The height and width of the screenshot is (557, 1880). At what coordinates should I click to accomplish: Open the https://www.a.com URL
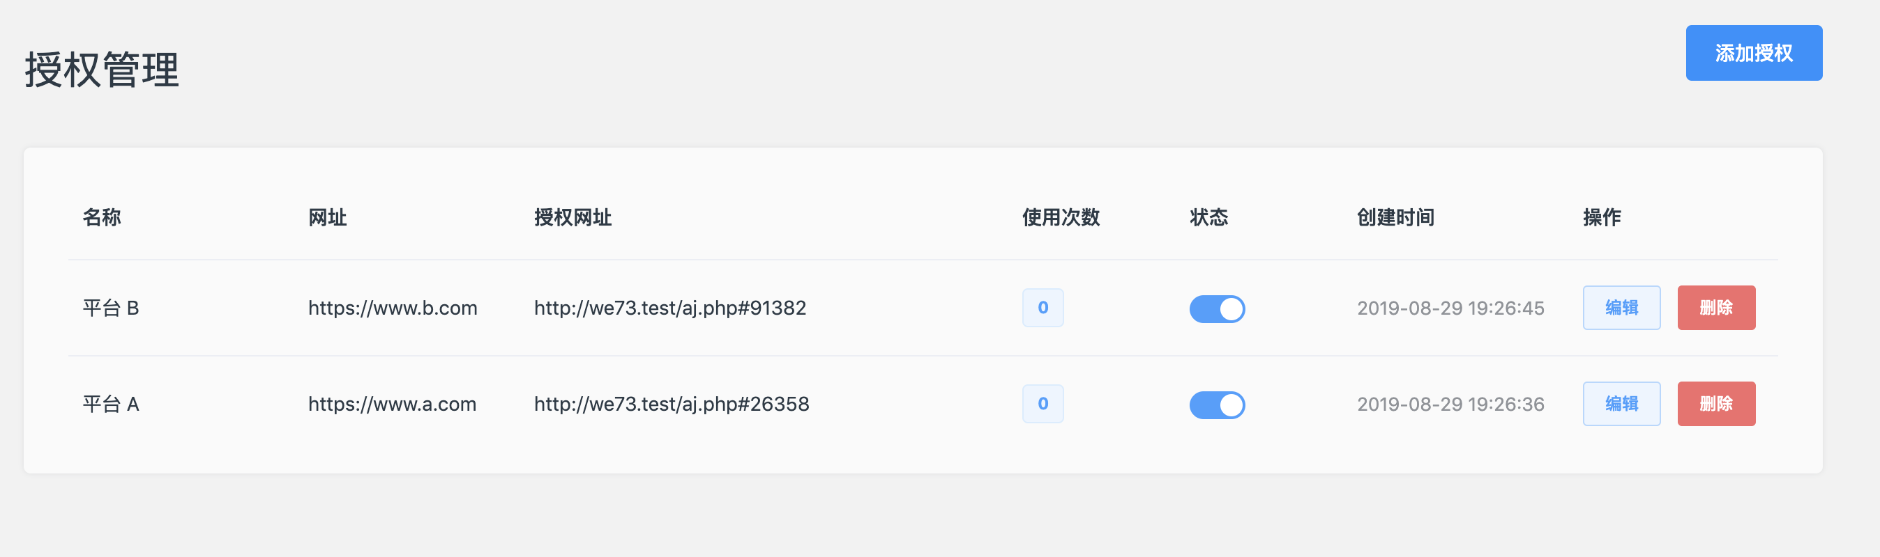tap(392, 405)
